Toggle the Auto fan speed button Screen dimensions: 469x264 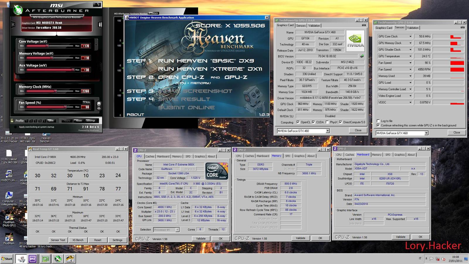87,102
